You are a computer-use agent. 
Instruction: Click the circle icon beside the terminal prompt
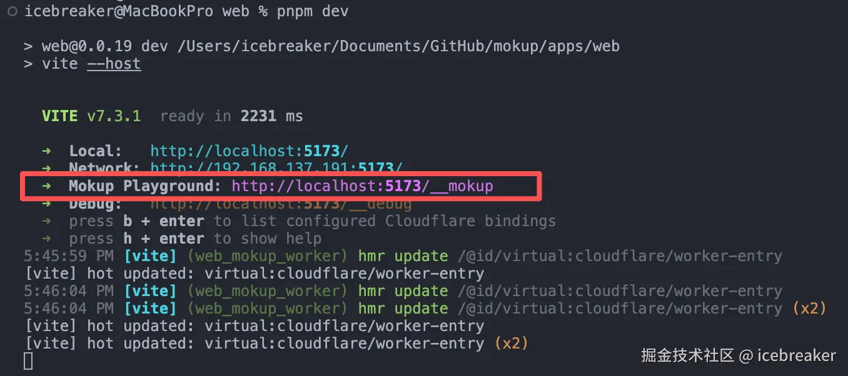coord(13,10)
